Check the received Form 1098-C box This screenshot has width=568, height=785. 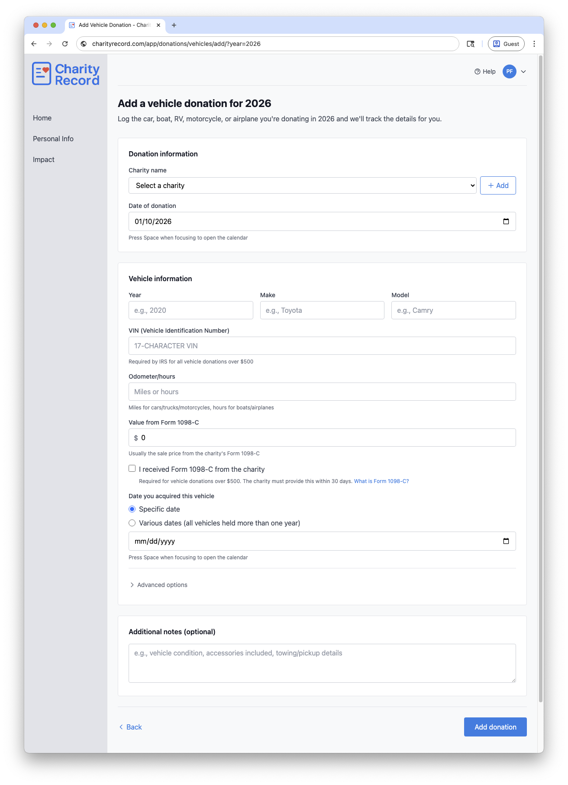coord(132,468)
